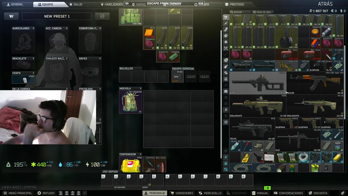This screenshot has height=196, width=348.
Task: Open the ENCUESTA survey
Action: click(x=318, y=193)
